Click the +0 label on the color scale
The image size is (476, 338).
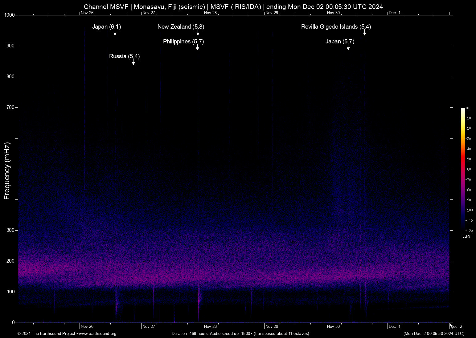(467, 108)
